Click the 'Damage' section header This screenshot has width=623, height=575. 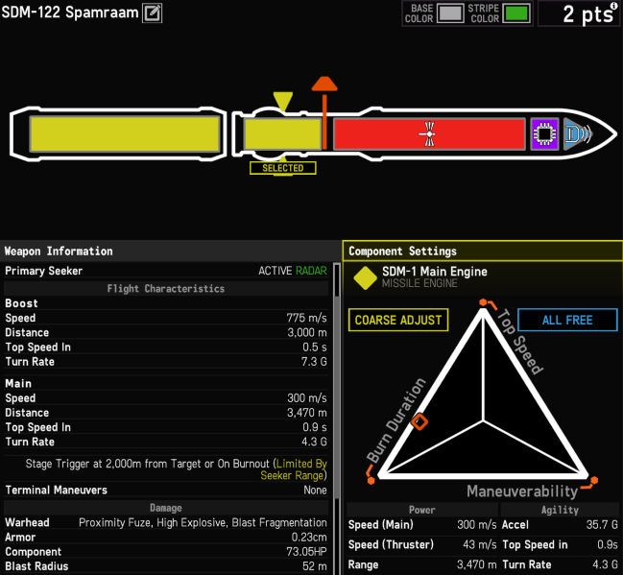(166, 508)
